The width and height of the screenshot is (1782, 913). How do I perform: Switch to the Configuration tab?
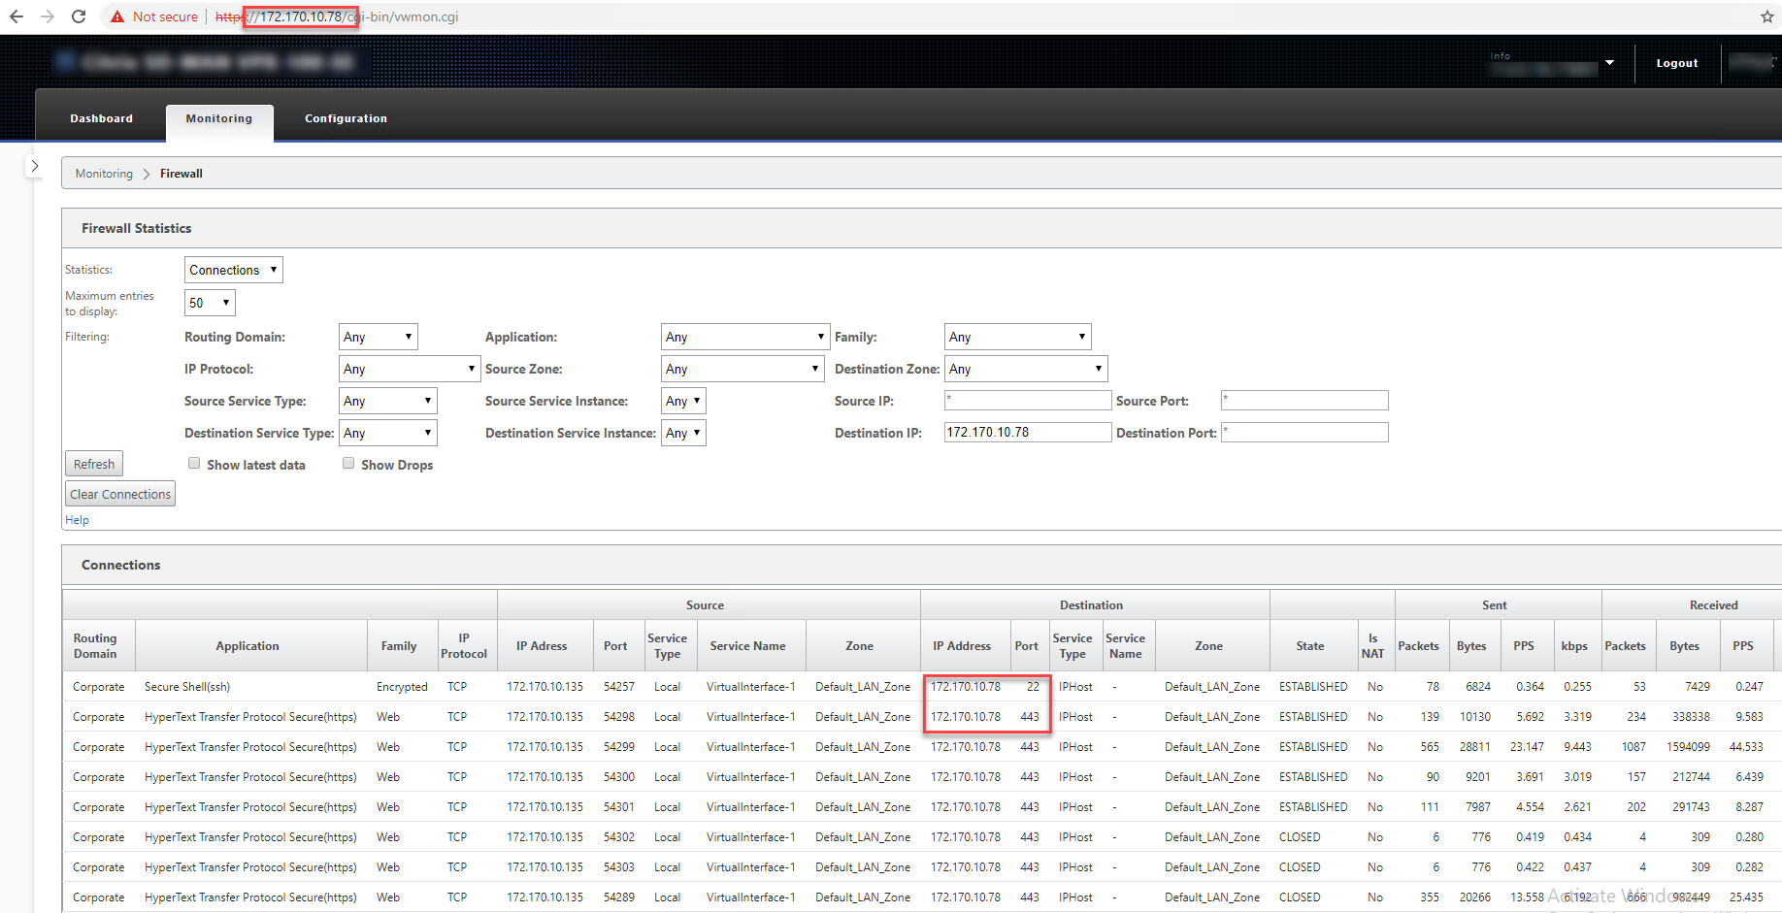[346, 118]
